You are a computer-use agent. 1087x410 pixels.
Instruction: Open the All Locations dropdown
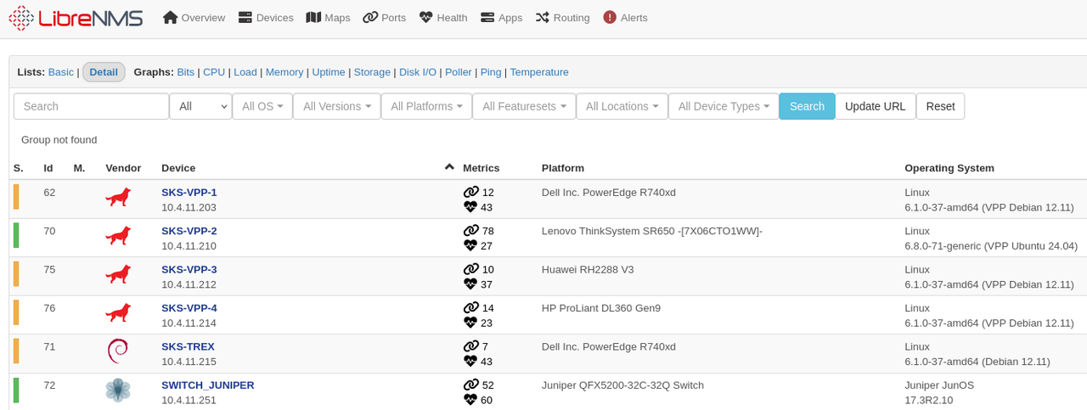[622, 106]
